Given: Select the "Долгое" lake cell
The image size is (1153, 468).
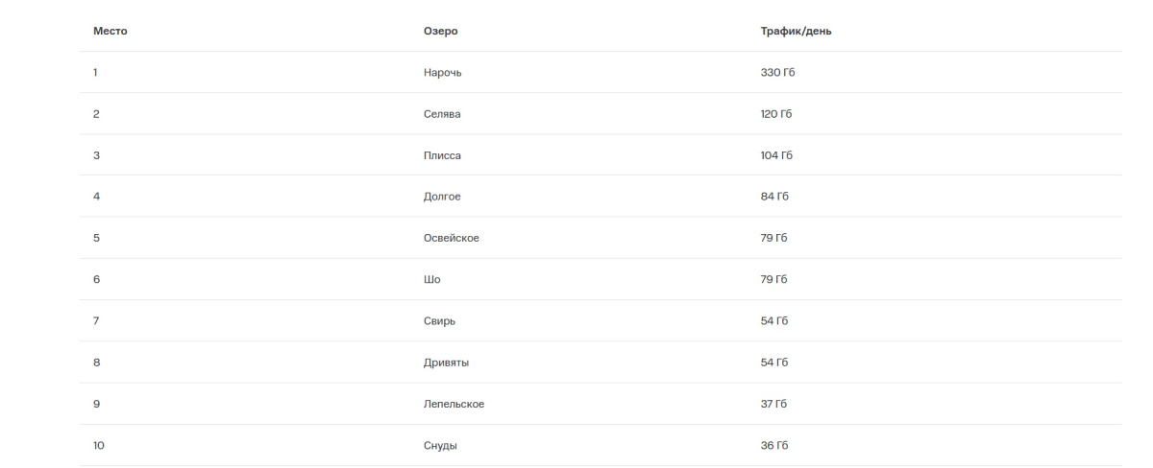Looking at the screenshot, I should tap(443, 197).
